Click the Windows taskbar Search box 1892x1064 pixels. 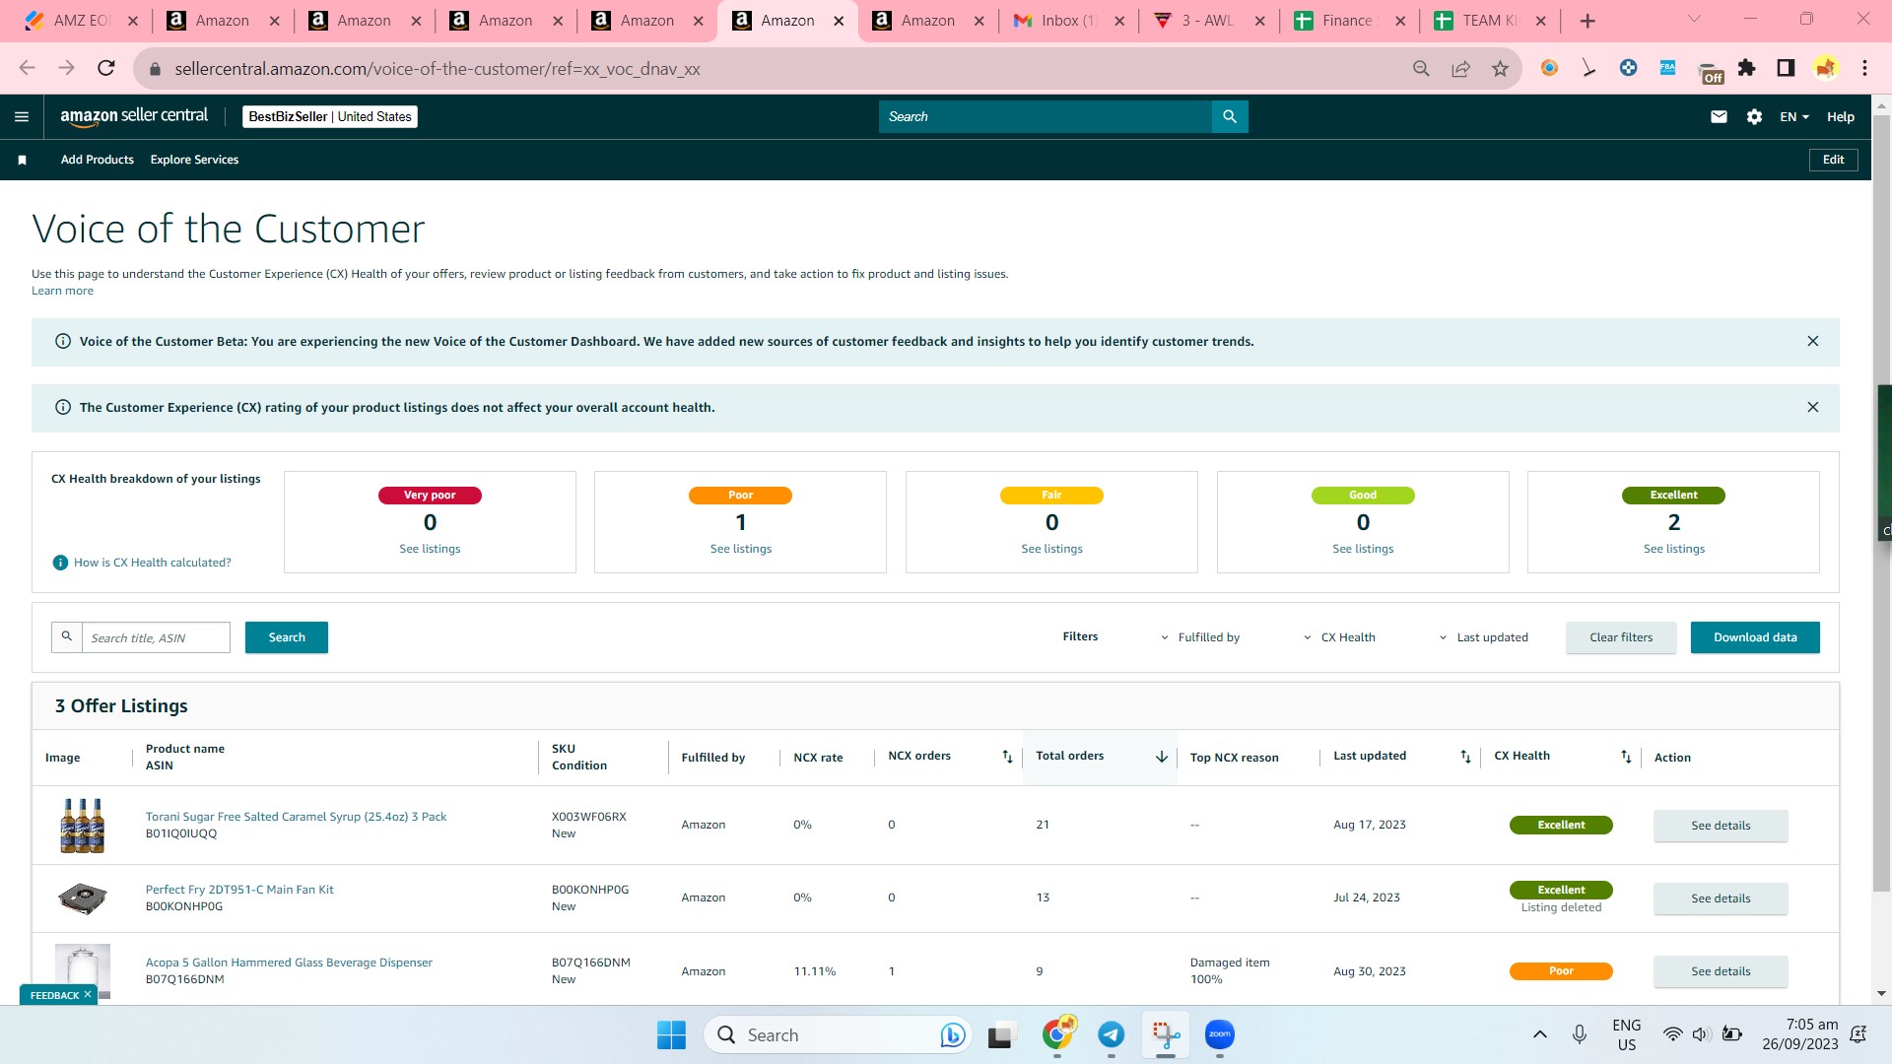[x=838, y=1034]
